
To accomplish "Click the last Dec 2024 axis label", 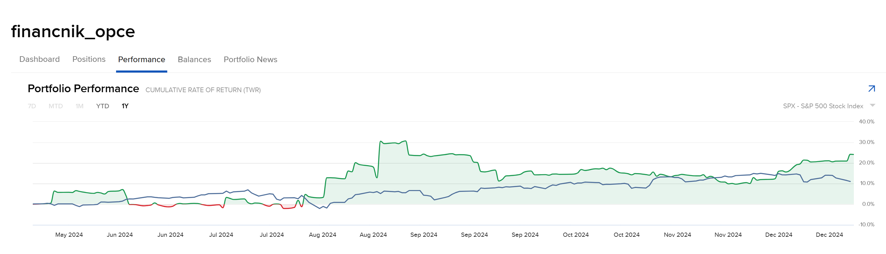I will pos(829,235).
